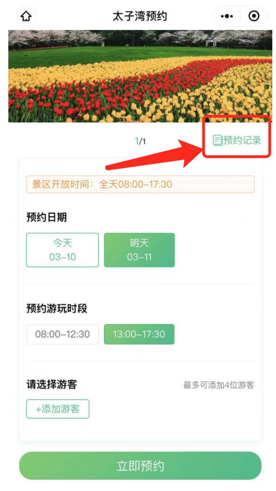This screenshot has height=491, width=276.
Task: Tap the 太子湾预约 page title
Action: [140, 16]
